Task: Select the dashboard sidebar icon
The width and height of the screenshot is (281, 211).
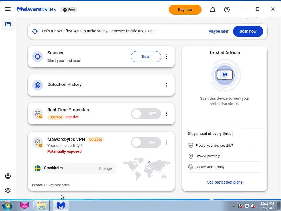Action: [8, 24]
